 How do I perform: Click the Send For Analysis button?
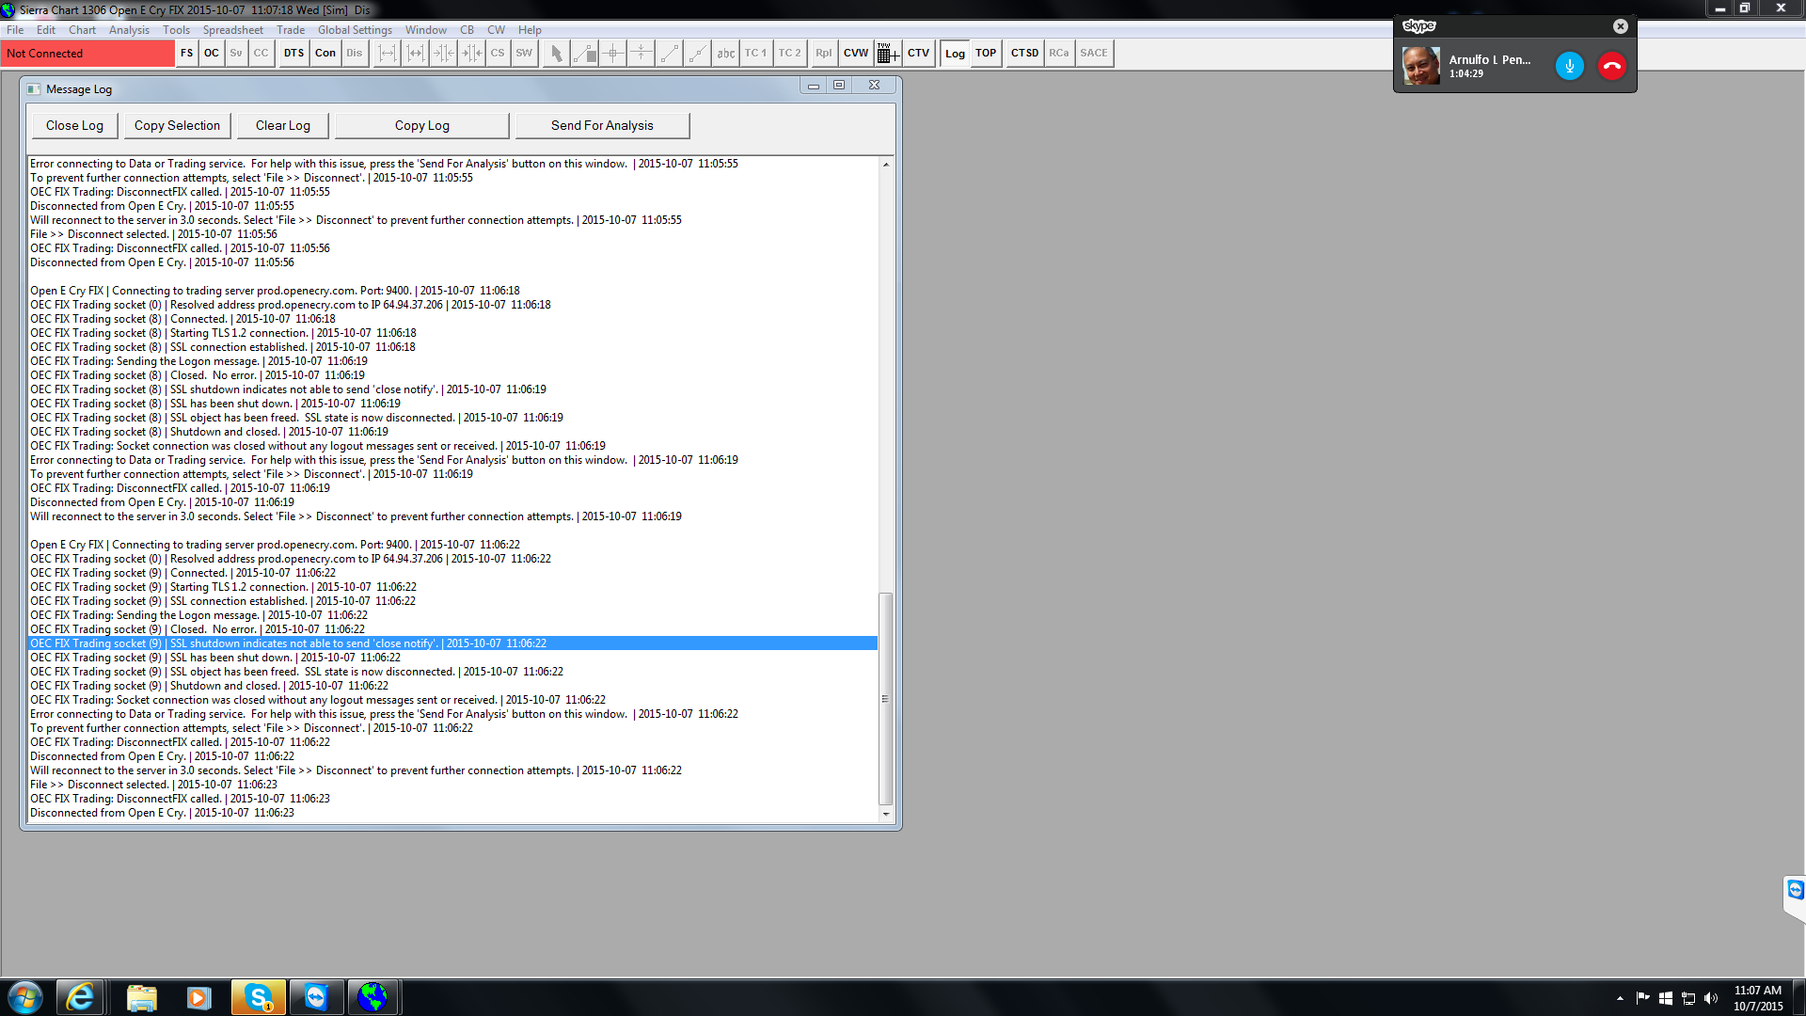[602, 126]
